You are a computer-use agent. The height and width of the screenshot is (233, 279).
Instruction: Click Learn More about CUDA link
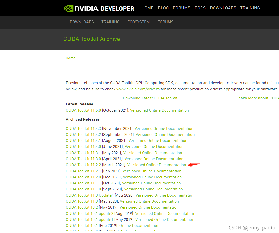258,98
